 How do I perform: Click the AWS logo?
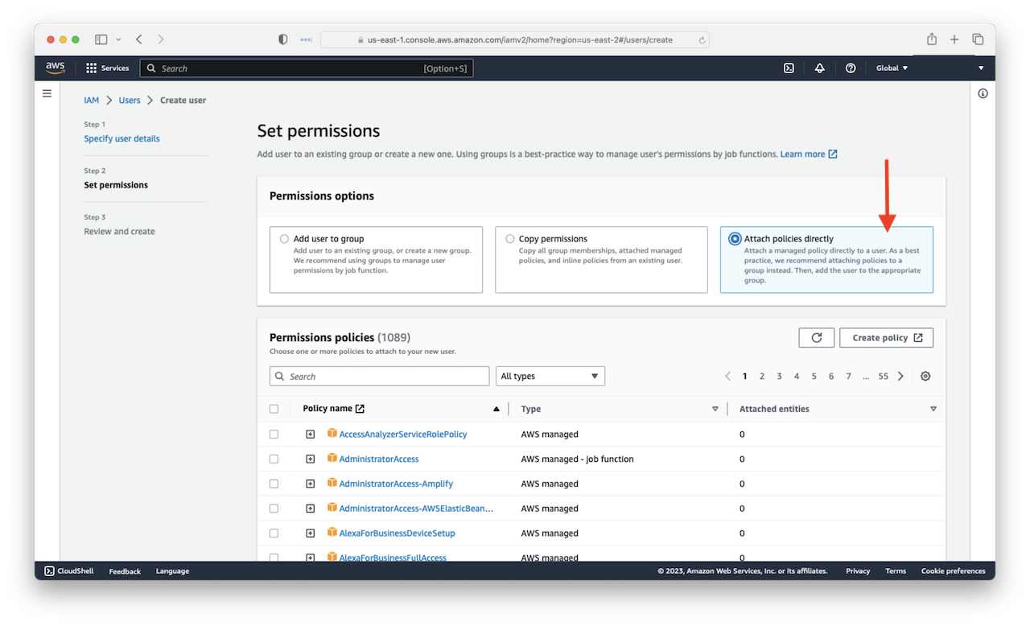click(x=56, y=68)
